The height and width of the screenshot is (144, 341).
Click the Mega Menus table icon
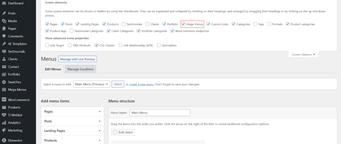tap(4, 90)
